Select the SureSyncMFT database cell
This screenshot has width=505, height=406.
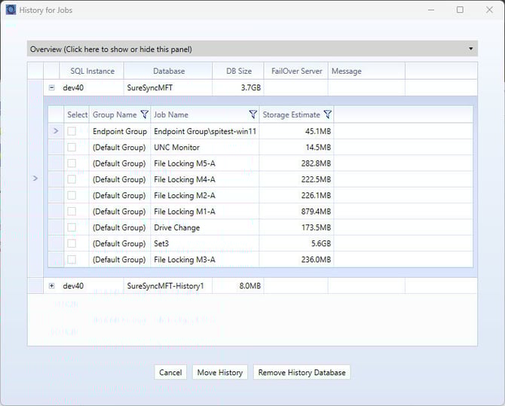click(168, 87)
